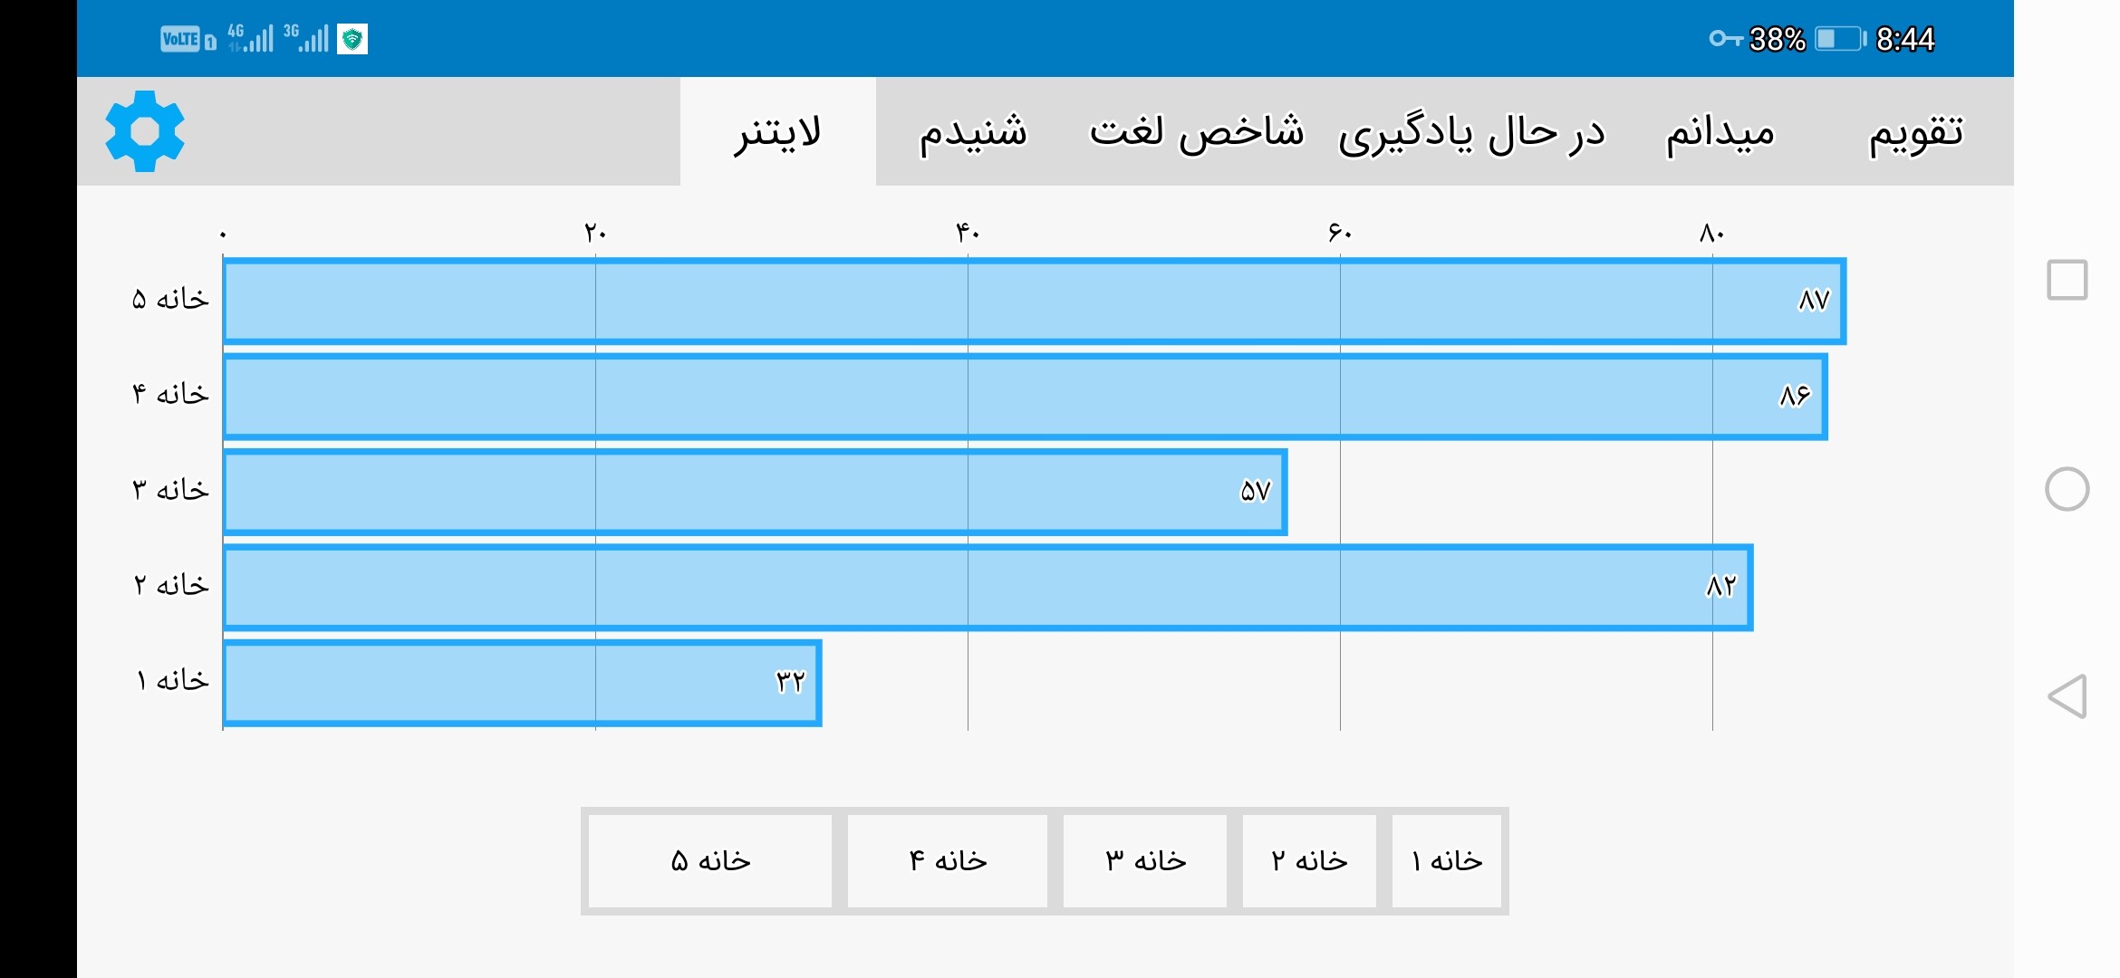Screen dimensions: 2120x978
Task: Select the شنیدم tab
Action: (973, 131)
